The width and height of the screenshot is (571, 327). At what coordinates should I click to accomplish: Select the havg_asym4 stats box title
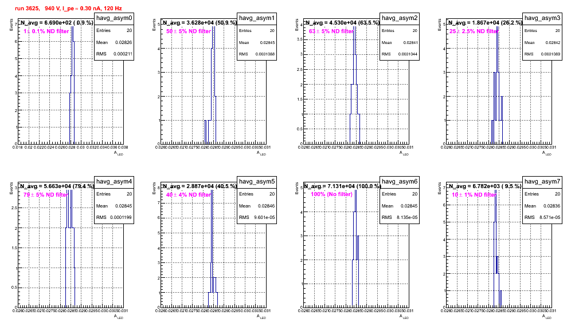(114, 182)
